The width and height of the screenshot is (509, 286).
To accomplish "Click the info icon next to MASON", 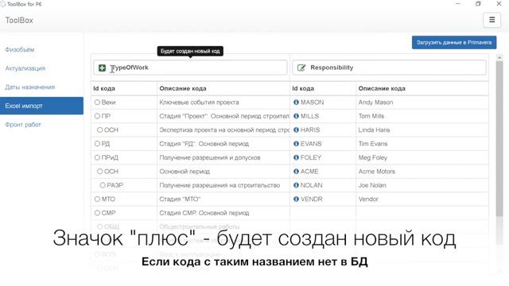I will pos(296,102).
